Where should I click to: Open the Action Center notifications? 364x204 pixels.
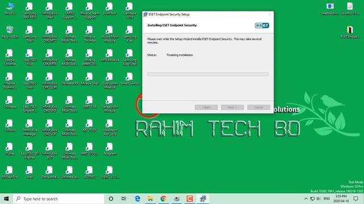point(355,199)
